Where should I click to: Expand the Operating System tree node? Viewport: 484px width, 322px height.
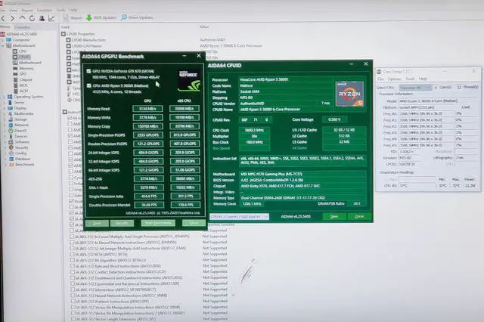[x=4, y=97]
